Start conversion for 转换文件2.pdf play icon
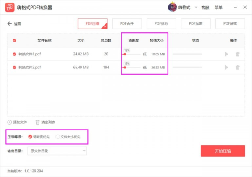The width and height of the screenshot is (252, 177). click(227, 68)
